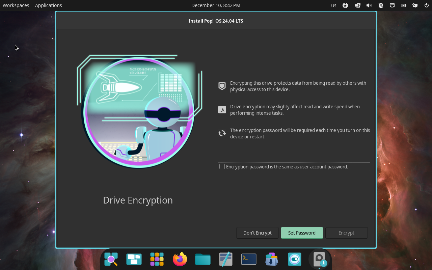Open the power menu in the top bar
Viewport: 432px width, 270px height.
pos(426,5)
